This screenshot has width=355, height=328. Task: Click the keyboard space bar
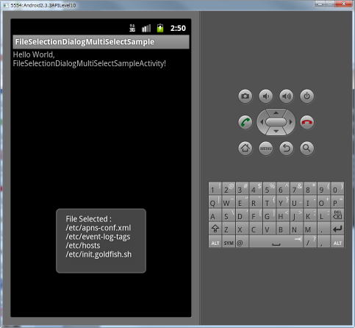point(276,243)
